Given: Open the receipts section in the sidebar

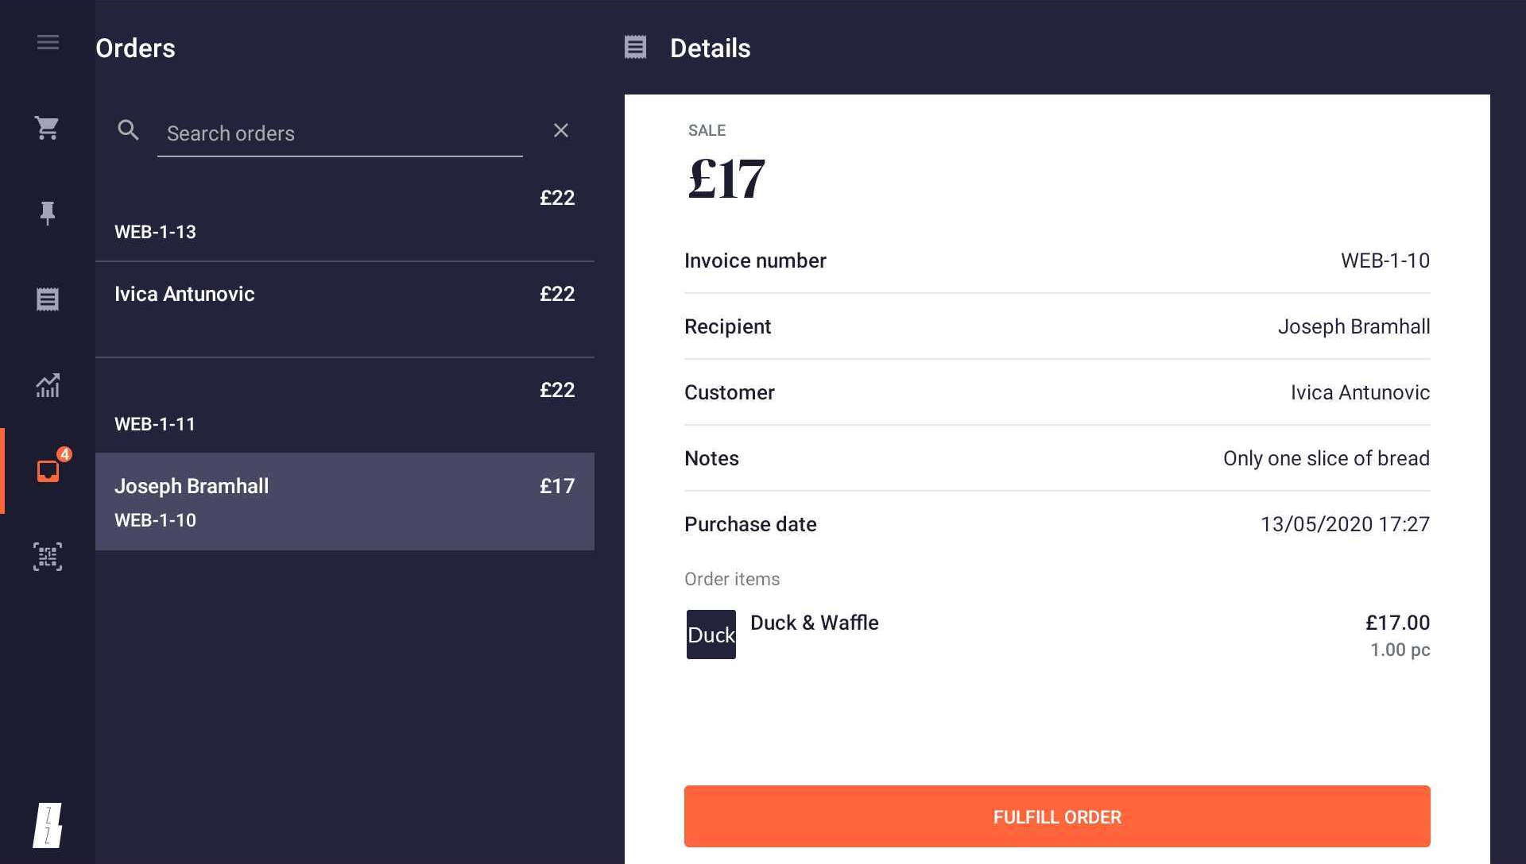Looking at the screenshot, I should coord(48,299).
